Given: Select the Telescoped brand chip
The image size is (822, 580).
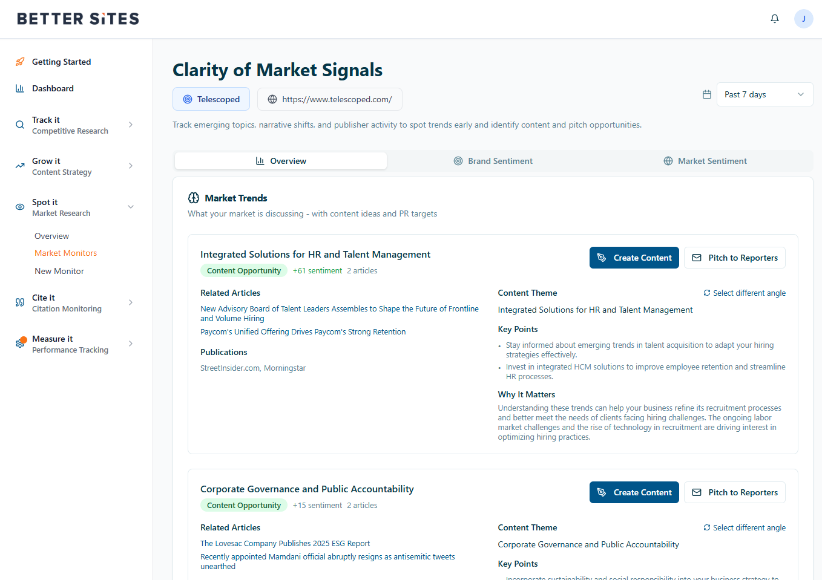Looking at the screenshot, I should 211,99.
